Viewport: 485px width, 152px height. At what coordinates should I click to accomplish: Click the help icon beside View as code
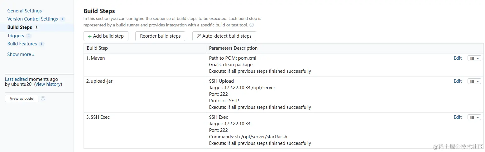[43, 98]
